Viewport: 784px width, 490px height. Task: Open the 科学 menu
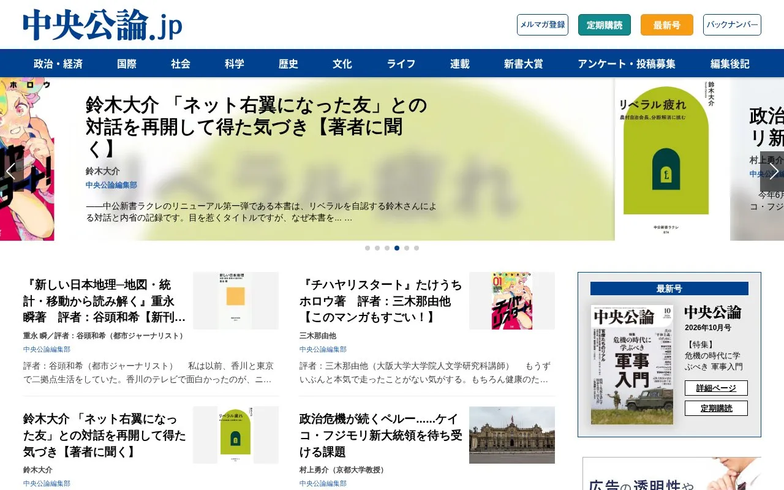[x=235, y=64]
